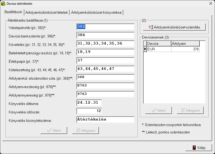Image resolution: width=215 pixels, height=154 pixels.
Task: Open the Árfolyamkülönbözet könyvelése tab
Action: pos(96,12)
